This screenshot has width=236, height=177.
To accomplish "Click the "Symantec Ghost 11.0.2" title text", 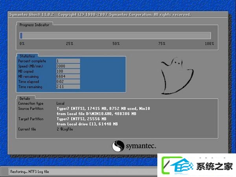I will click(31, 15).
